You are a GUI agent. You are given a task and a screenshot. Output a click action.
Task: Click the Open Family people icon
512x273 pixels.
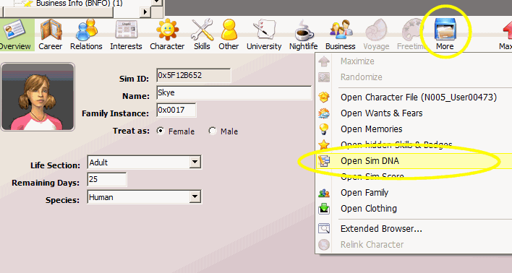point(324,193)
